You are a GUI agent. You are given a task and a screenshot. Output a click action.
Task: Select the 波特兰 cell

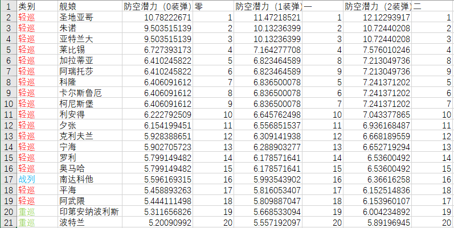(x=90, y=223)
